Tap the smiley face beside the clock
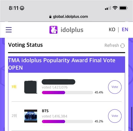133x131 pixels. click(x=22, y=8)
